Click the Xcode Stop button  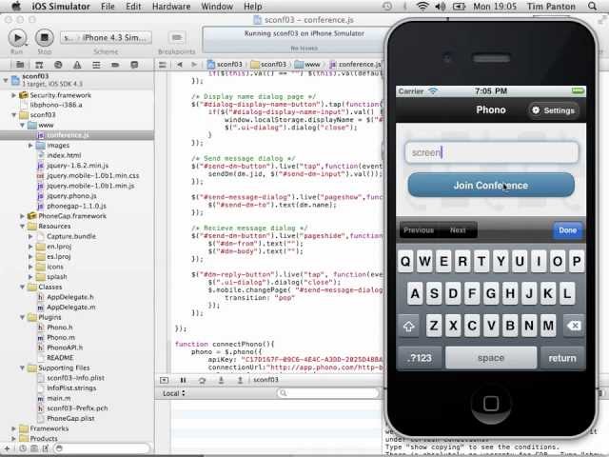(45, 38)
